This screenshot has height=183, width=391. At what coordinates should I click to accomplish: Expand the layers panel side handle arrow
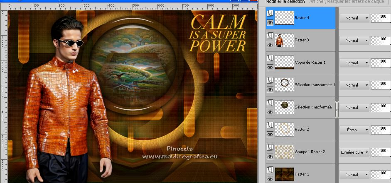click(x=337, y=109)
